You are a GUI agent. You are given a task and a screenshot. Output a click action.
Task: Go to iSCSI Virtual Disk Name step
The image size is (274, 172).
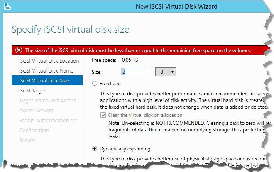[x=46, y=70]
